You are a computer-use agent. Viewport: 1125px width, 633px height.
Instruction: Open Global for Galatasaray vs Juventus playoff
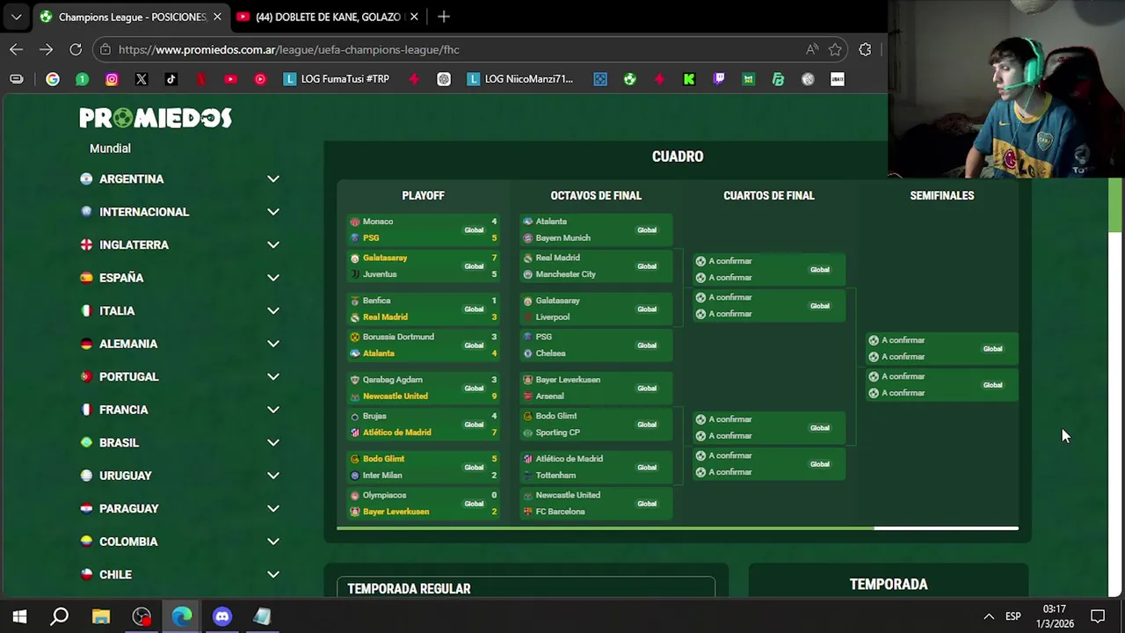tap(474, 266)
